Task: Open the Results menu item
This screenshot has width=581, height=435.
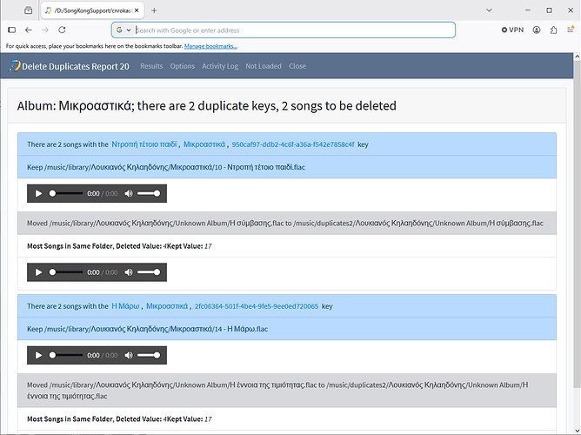Action: coord(151,66)
